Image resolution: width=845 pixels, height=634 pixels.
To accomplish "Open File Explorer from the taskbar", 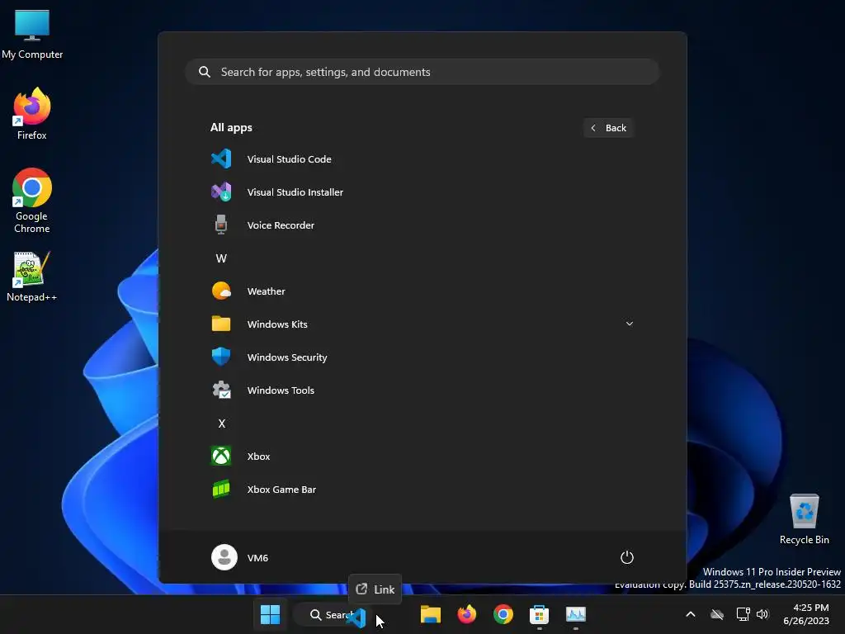I will click(x=431, y=614).
